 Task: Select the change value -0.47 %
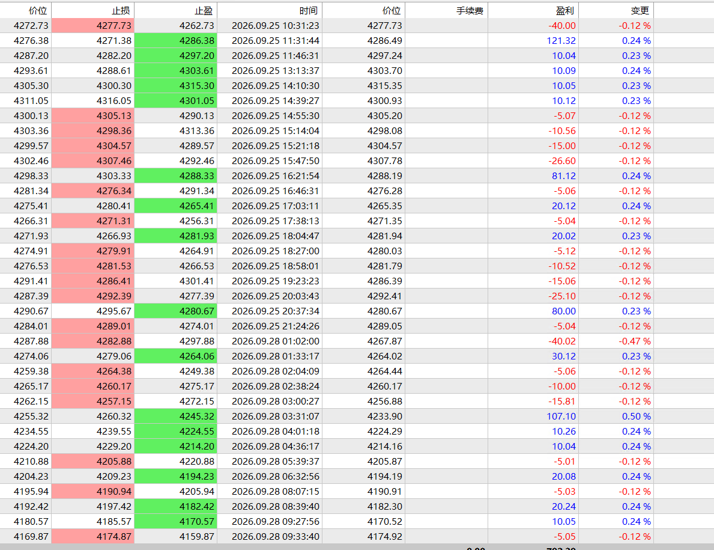click(x=634, y=341)
